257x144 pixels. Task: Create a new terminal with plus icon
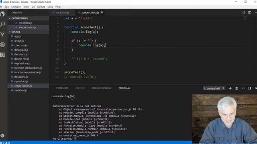click(230, 88)
